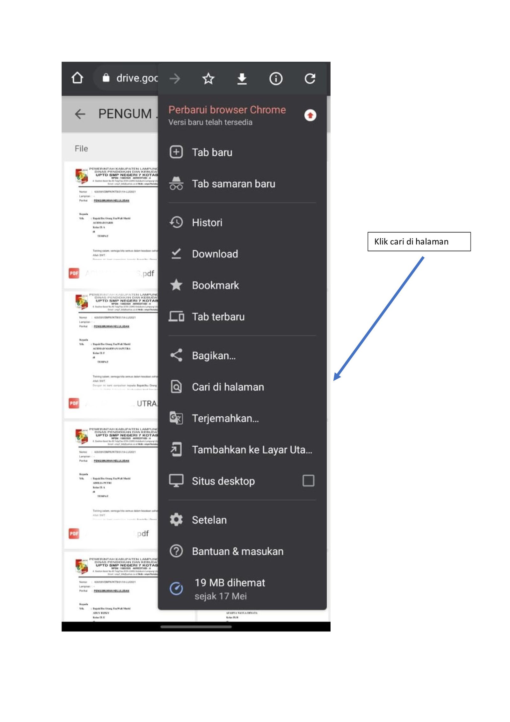Enable the Situs desktop checkbox

pos(308,480)
